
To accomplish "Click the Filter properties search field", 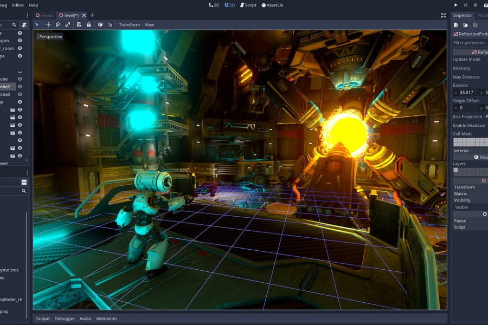I will (x=470, y=43).
